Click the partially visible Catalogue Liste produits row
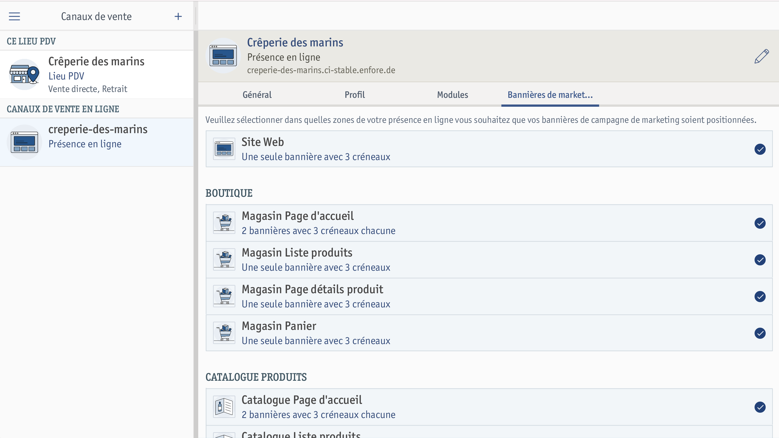 point(489,432)
